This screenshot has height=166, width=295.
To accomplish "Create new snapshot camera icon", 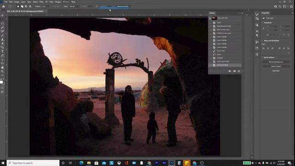I will pyautogui.click(x=235, y=71).
